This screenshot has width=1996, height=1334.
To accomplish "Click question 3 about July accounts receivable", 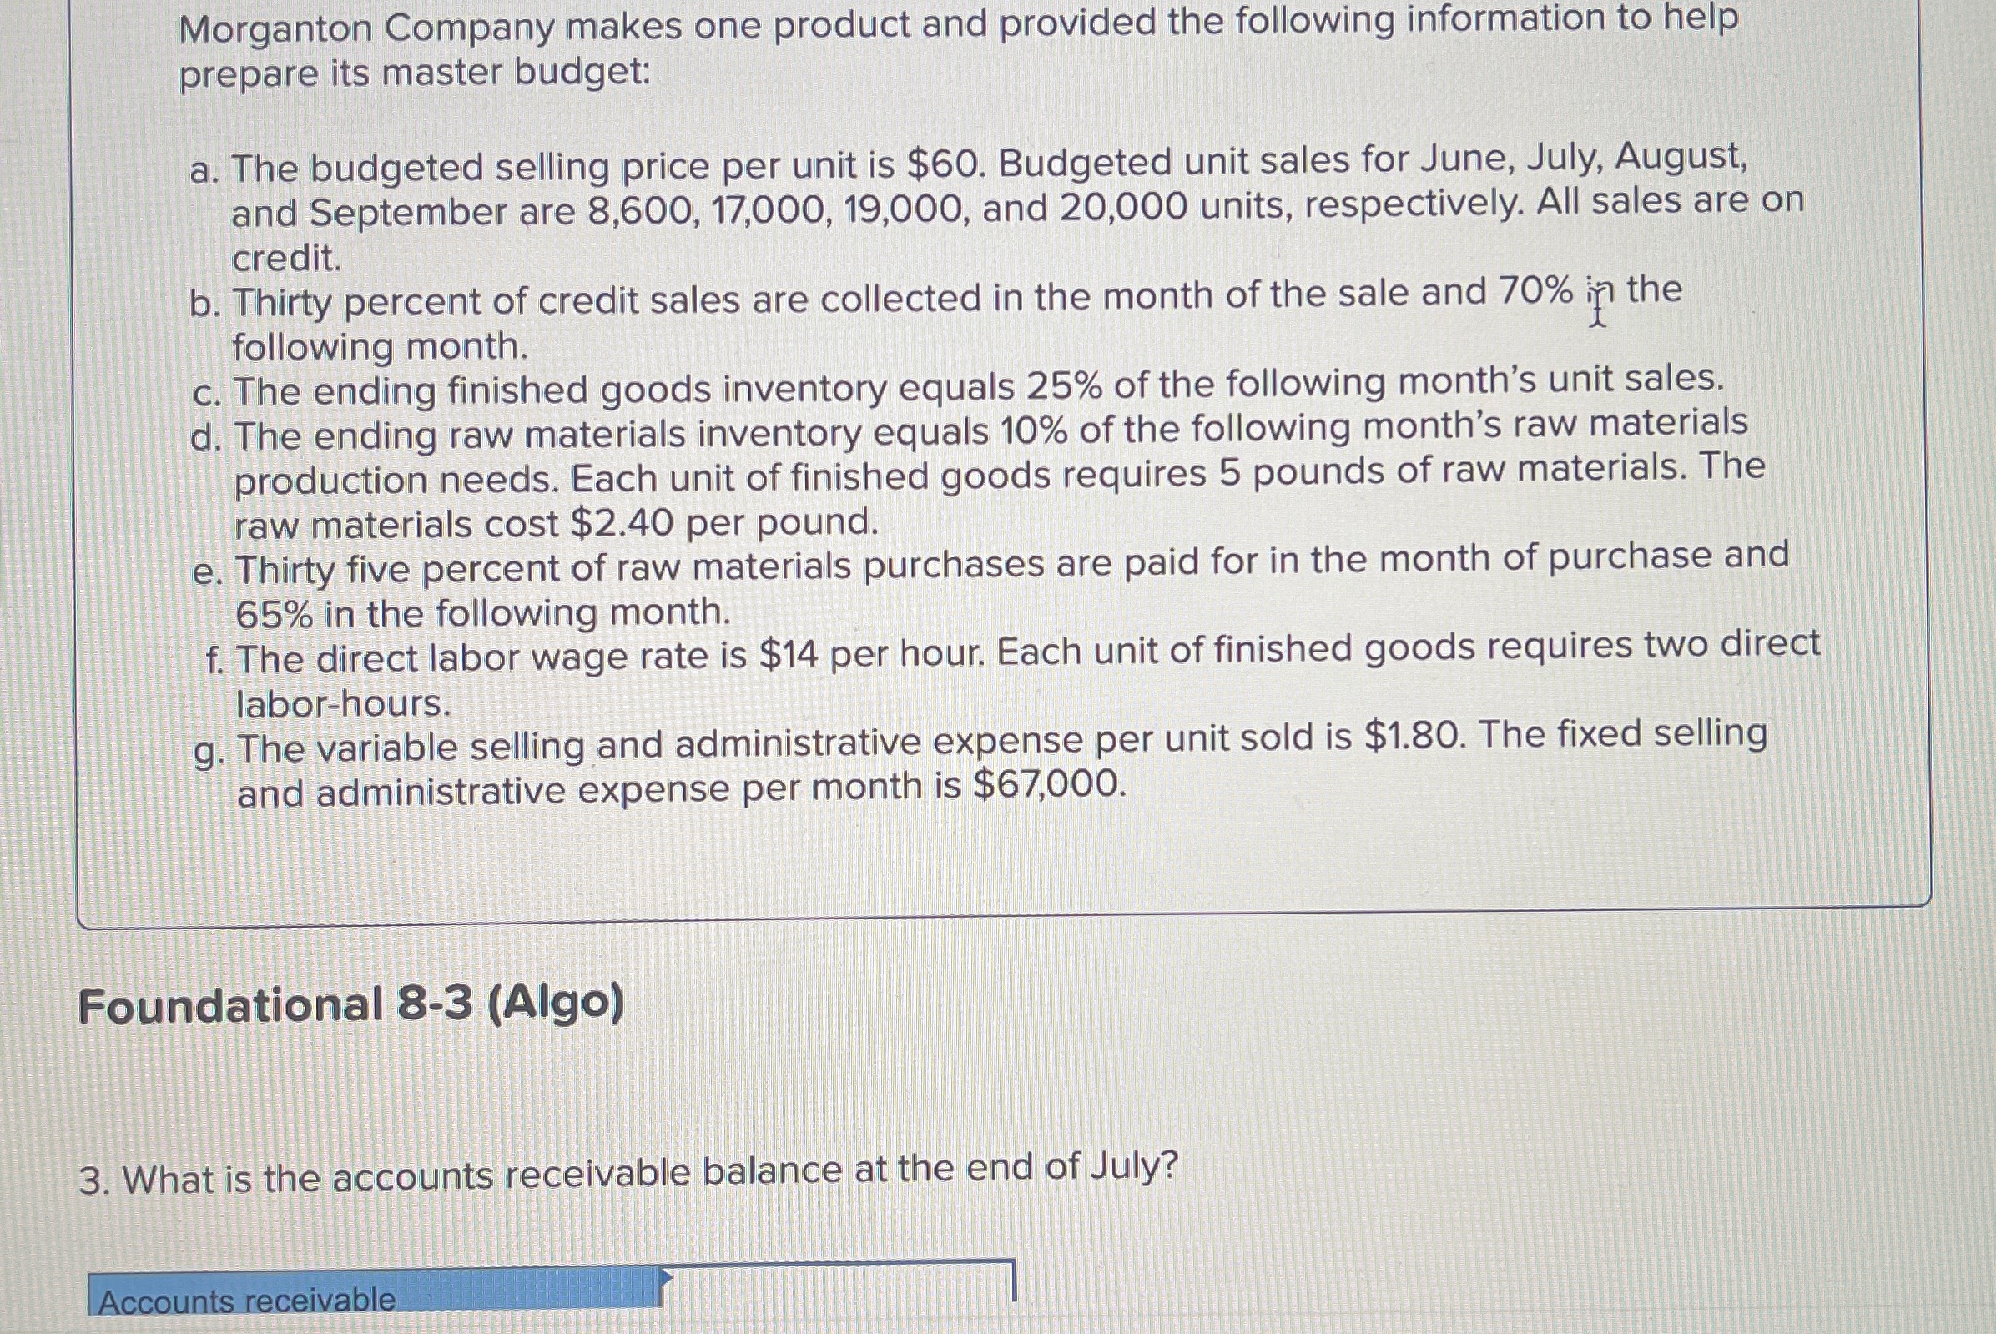I will coord(628,1173).
